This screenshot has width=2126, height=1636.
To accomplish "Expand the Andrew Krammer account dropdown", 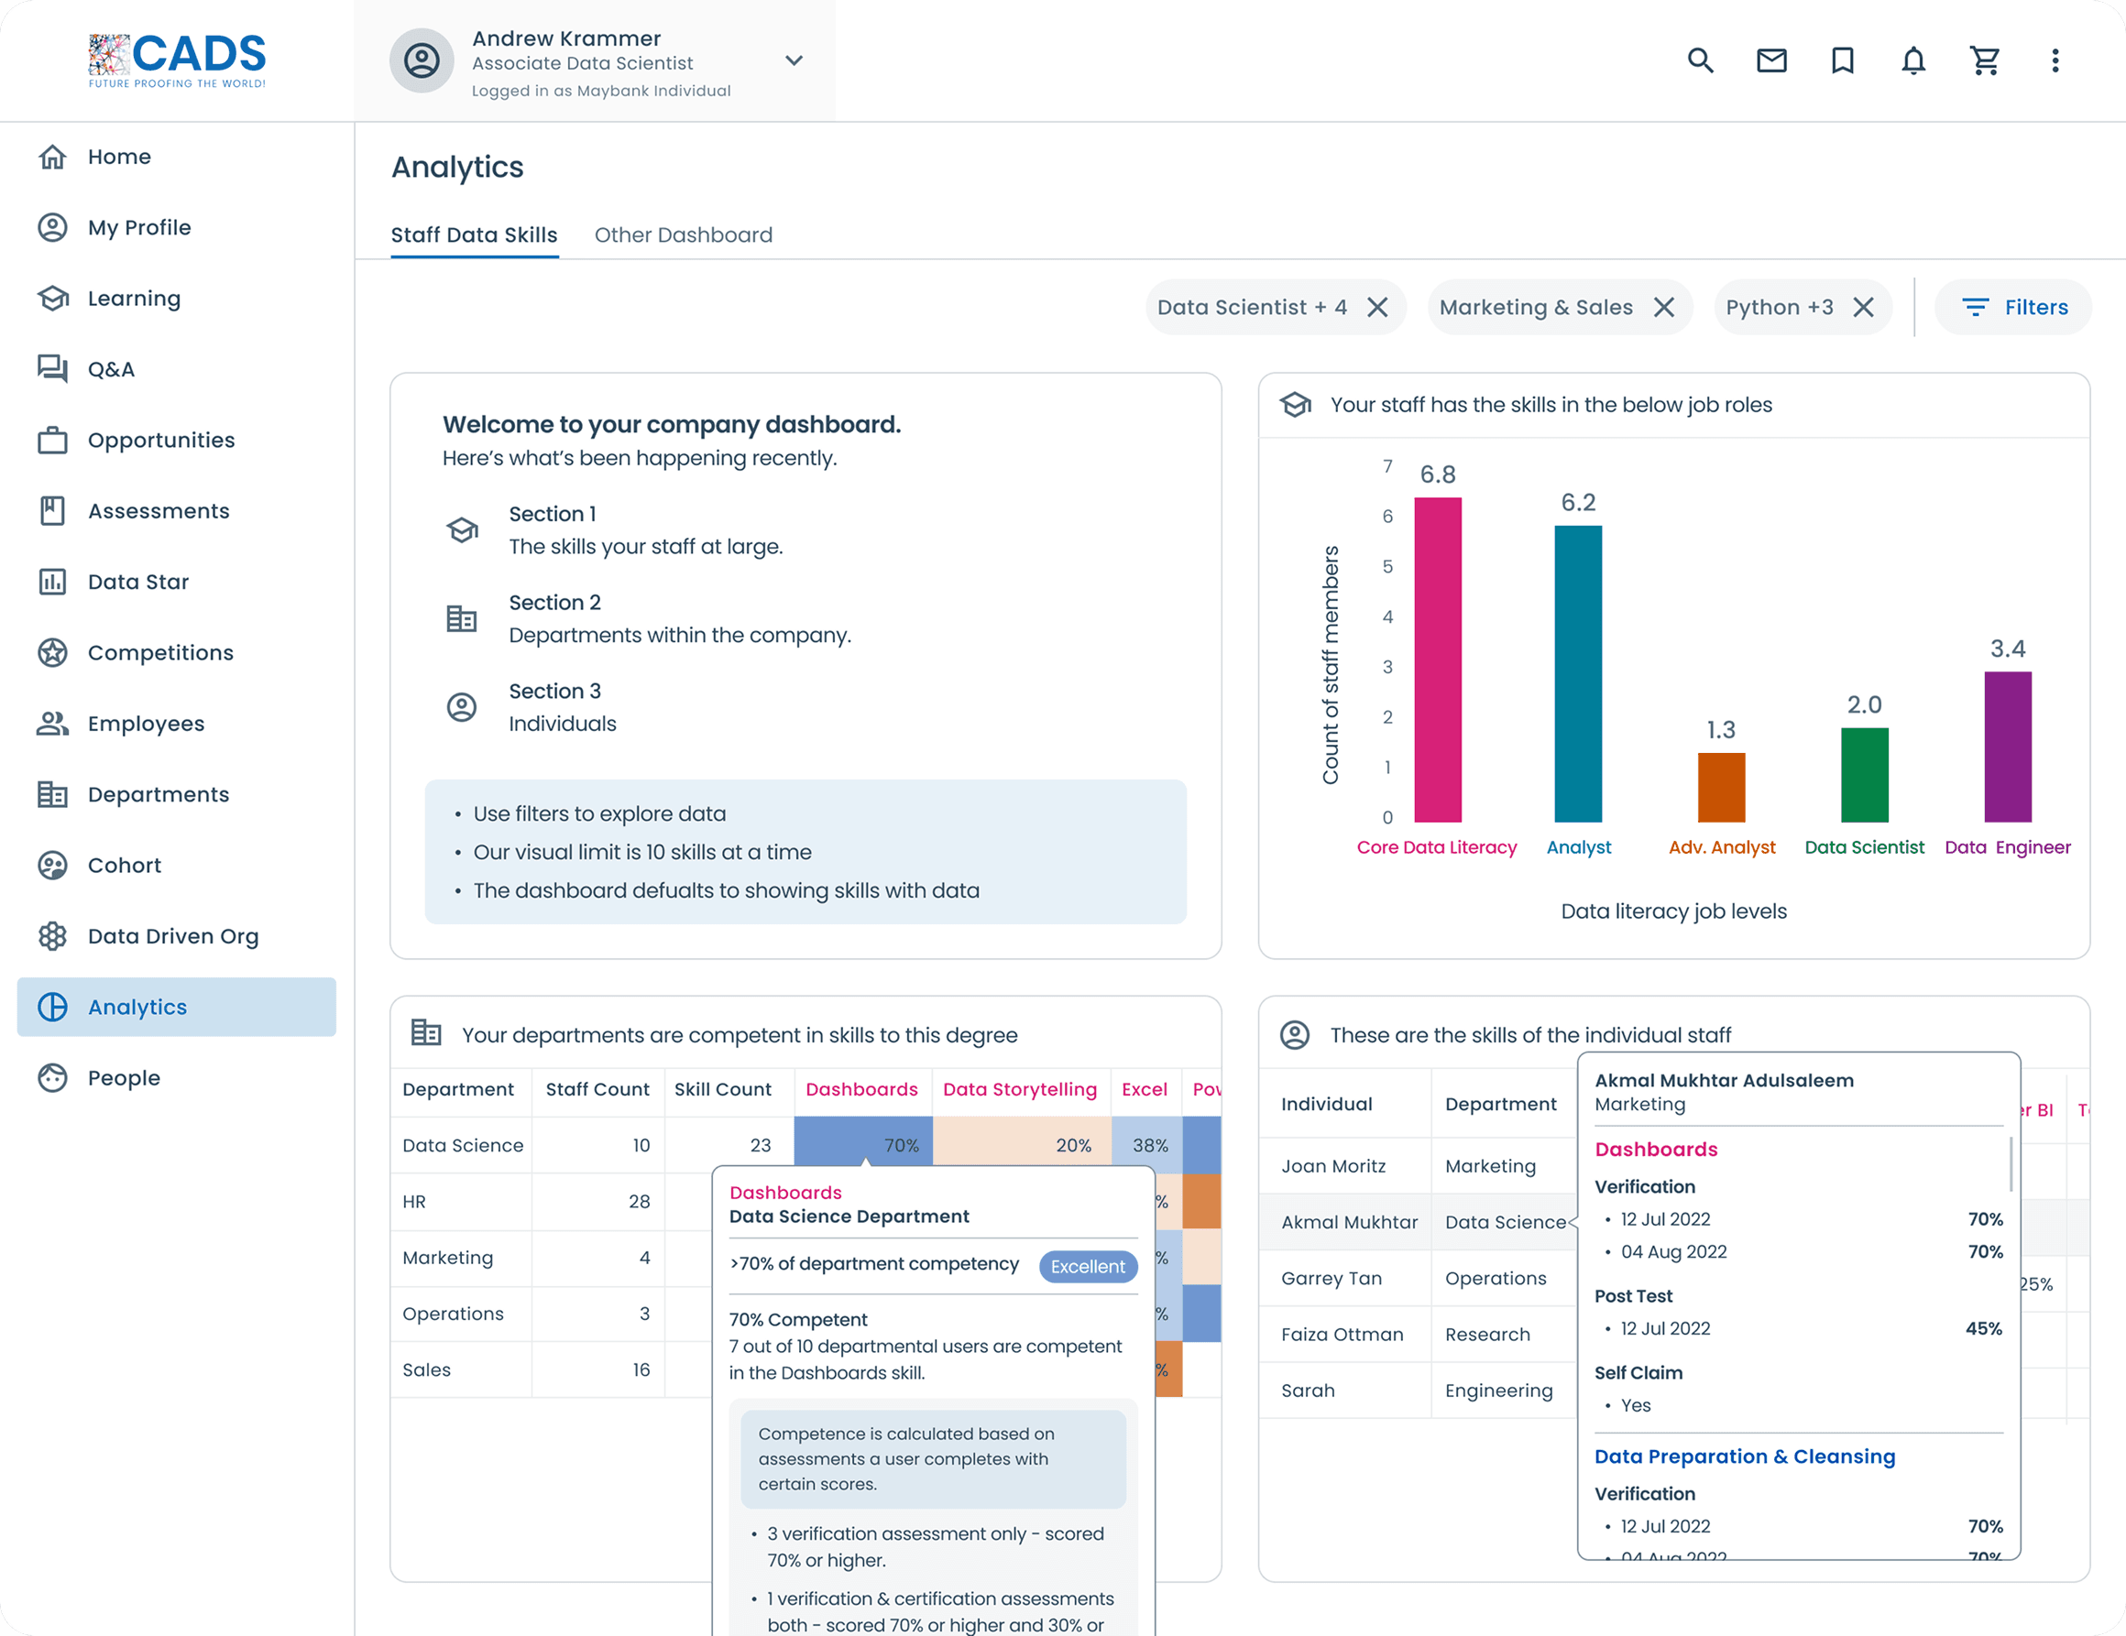I will click(794, 60).
